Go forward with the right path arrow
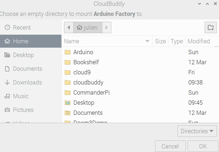The height and width of the screenshot is (152, 219). (x=107, y=27)
